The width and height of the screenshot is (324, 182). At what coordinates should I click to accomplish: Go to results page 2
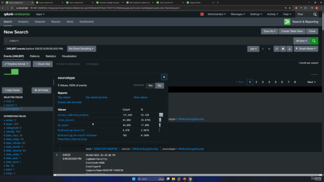pos(256,82)
